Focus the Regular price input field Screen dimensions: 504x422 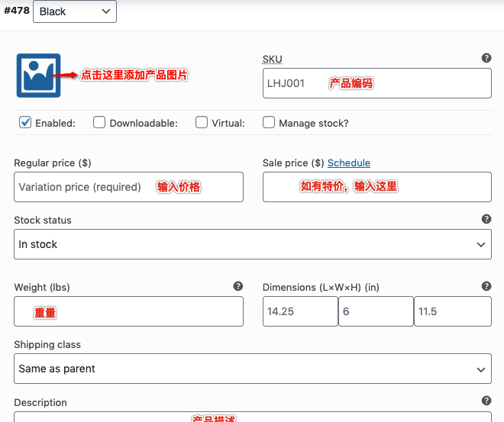pyautogui.click(x=128, y=187)
